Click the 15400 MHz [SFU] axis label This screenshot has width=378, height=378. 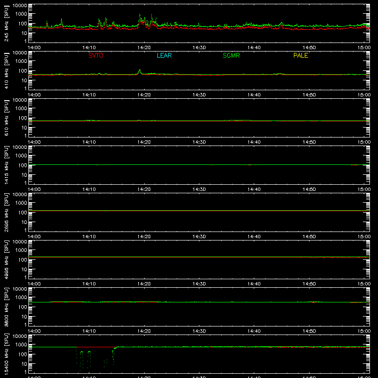(x=6, y=354)
